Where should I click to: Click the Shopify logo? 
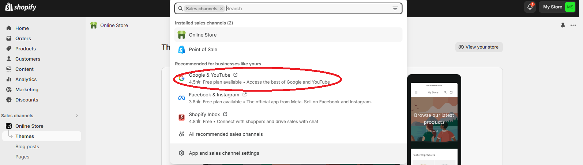coord(21,7)
